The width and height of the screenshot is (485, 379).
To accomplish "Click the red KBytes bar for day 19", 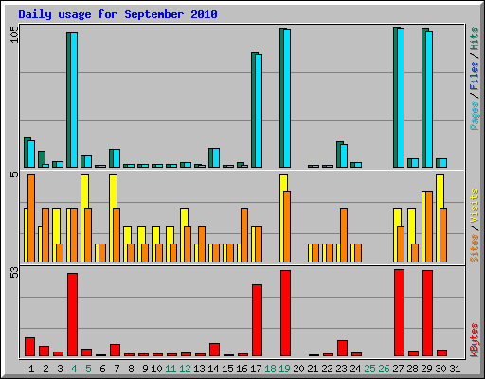I will click(x=285, y=313).
